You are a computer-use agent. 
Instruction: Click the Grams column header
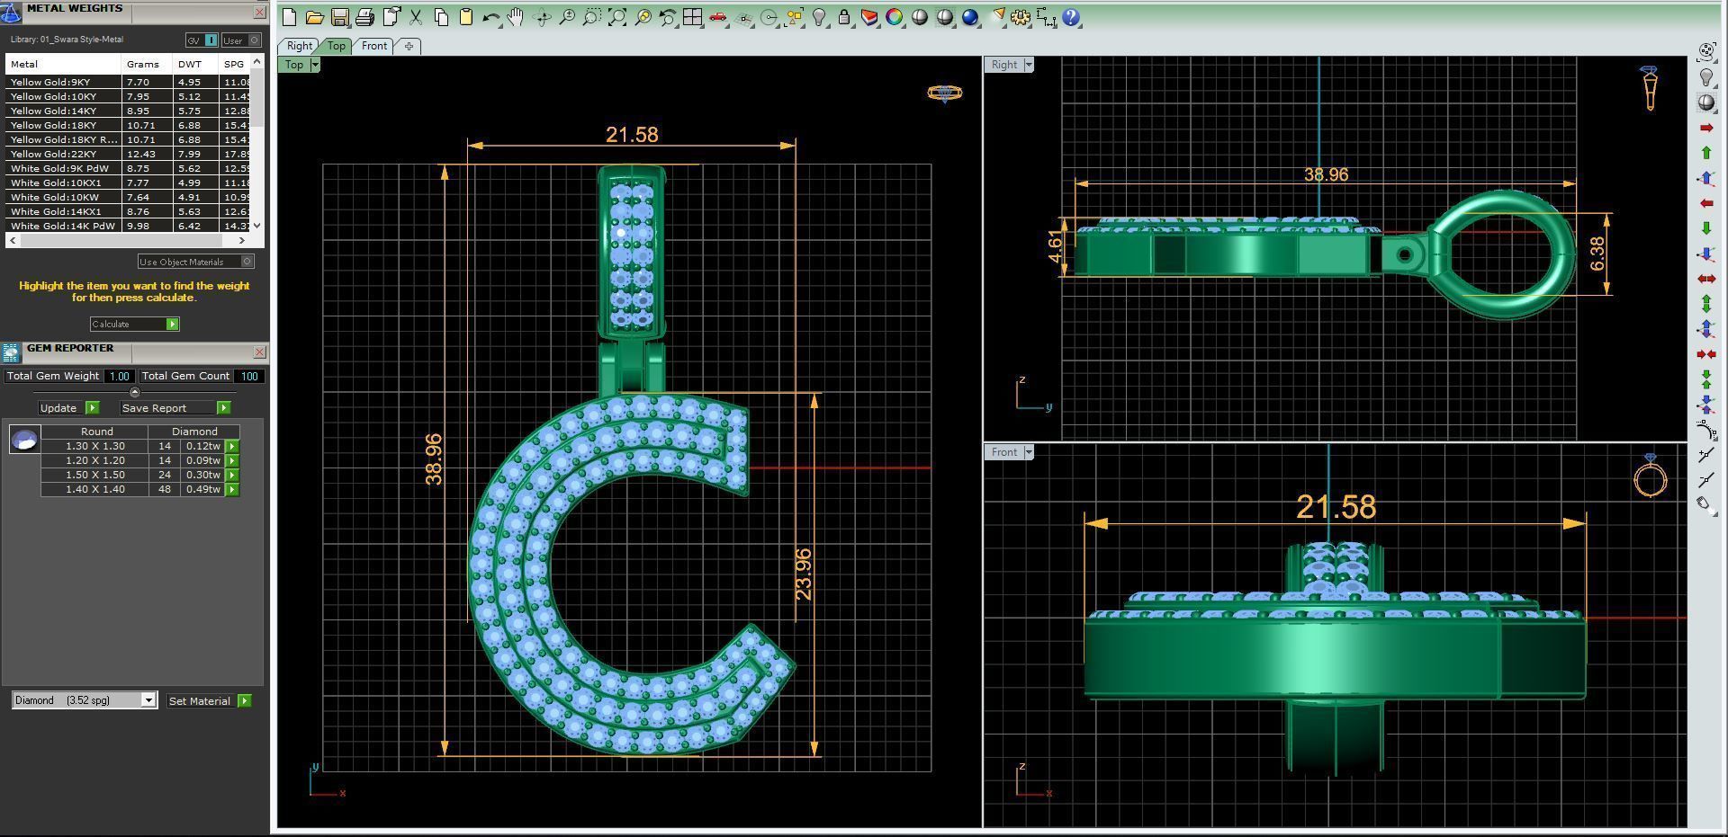pyautogui.click(x=147, y=64)
